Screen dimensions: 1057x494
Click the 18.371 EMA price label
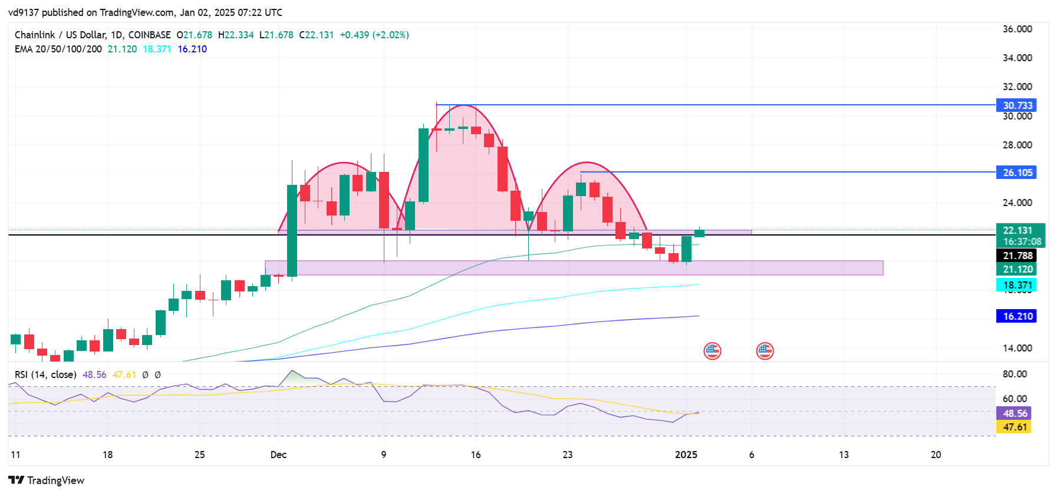coord(1016,285)
